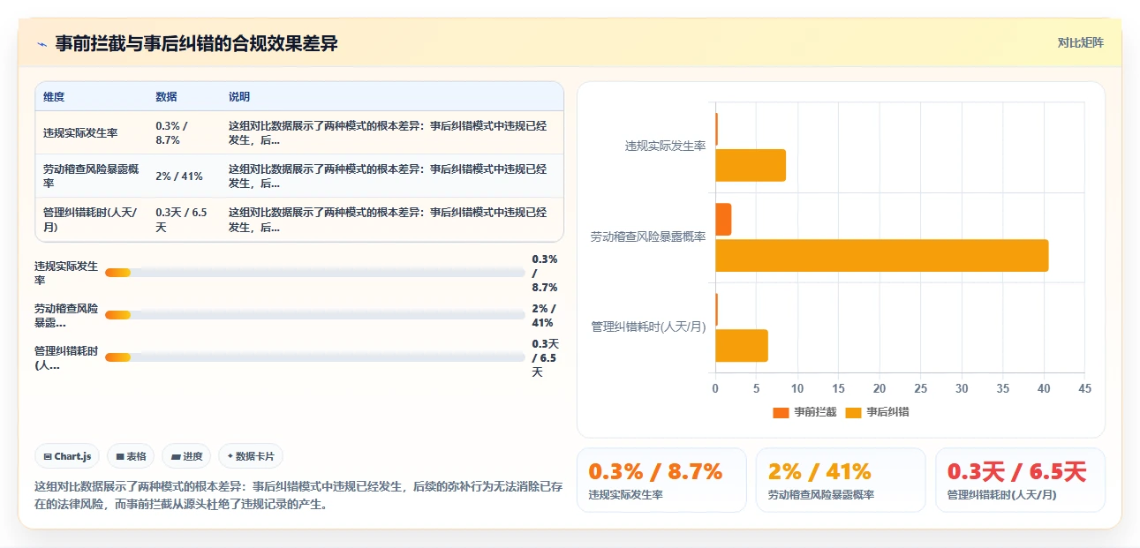Image resolution: width=1140 pixels, height=548 pixels.
Task: Open the 2% / 41% data card
Action: tap(841, 480)
